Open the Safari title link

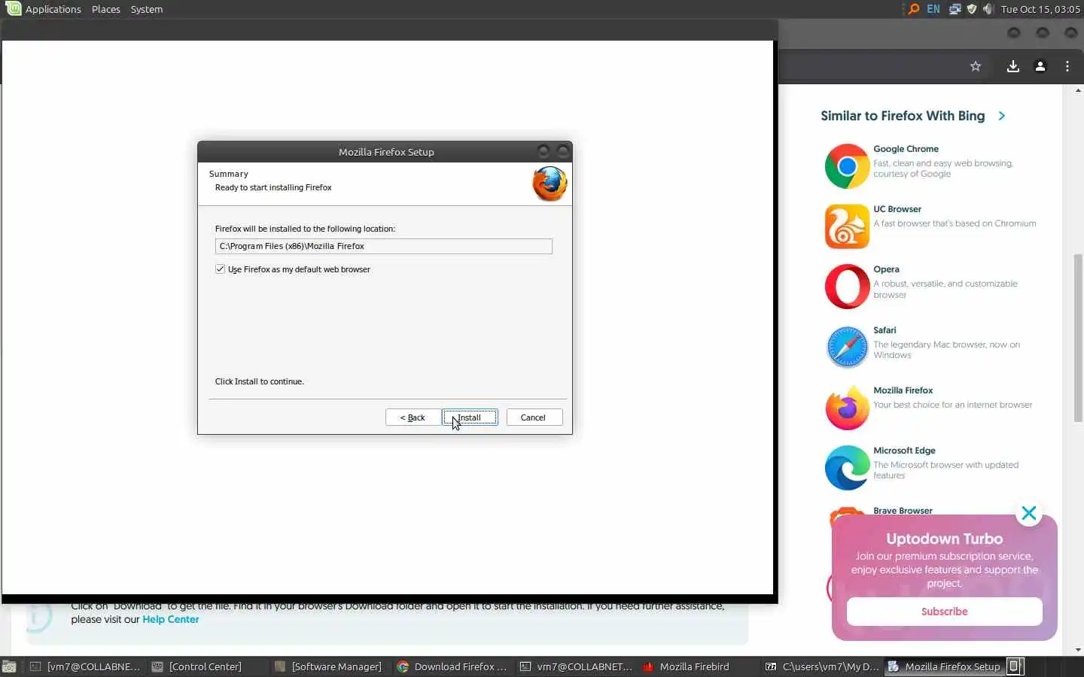[x=885, y=330]
